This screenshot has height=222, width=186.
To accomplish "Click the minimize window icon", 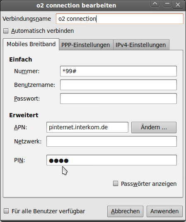I will 167,4.
